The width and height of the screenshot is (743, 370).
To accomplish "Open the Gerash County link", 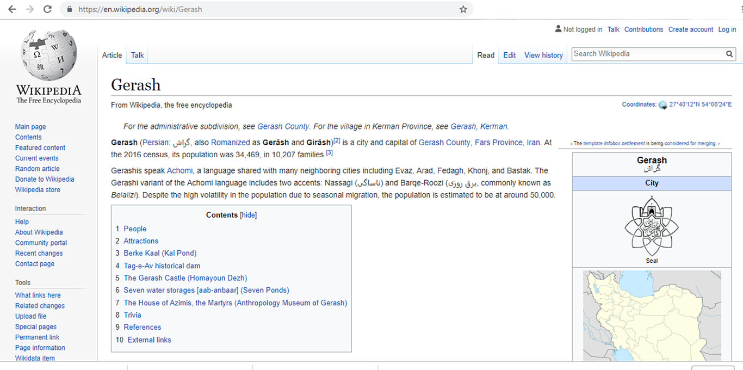I will coord(283,126).
